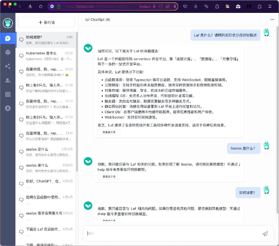Select the chat conversations icon in the sidebar
The width and height of the screenshot is (279, 246).
8,38
